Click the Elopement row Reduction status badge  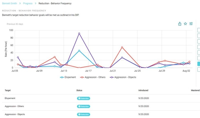point(83,98)
